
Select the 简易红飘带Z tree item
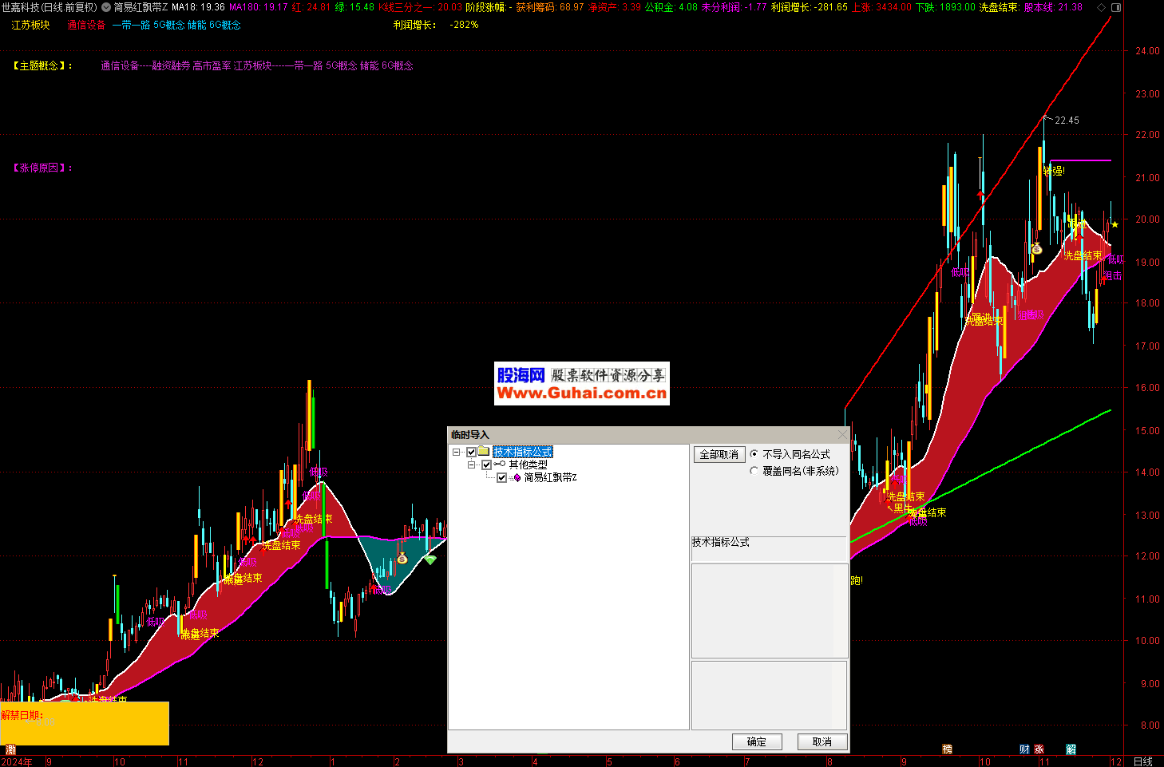[x=550, y=477]
